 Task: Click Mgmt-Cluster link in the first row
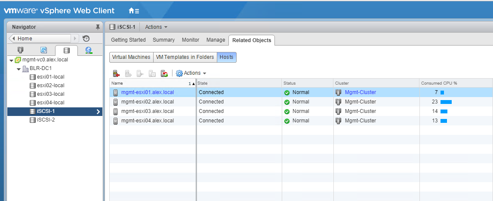[360, 92]
